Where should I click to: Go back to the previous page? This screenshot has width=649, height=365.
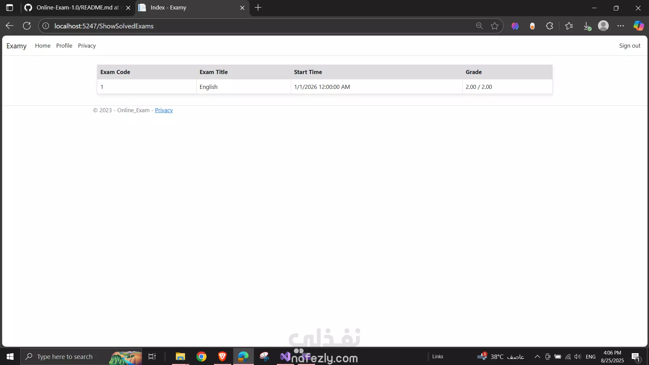point(9,26)
